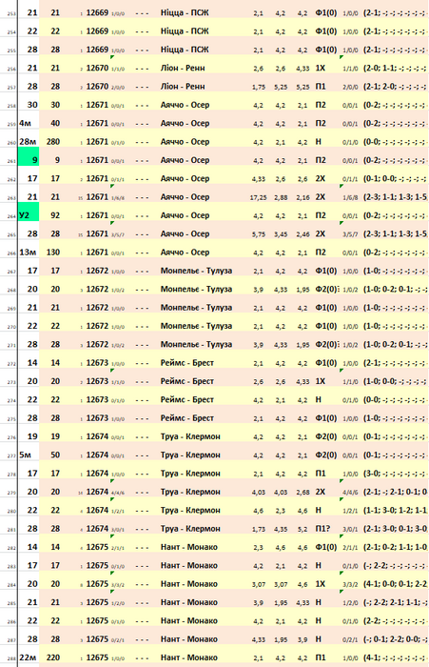This screenshot has width=429, height=667.
Task: Select the odds cell 2,46
Action: pos(302,234)
